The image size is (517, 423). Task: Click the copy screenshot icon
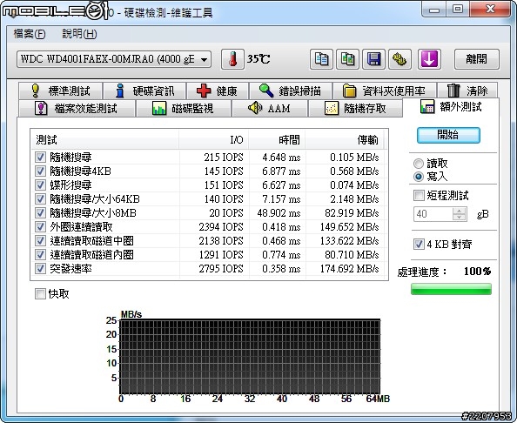(x=347, y=59)
